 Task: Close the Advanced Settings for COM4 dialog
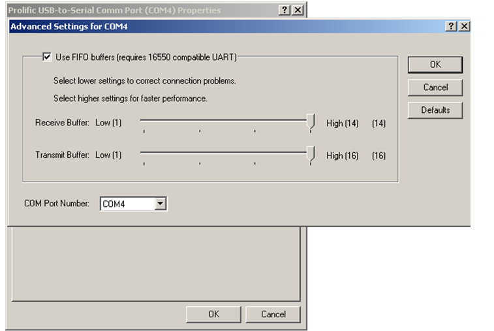point(463,27)
